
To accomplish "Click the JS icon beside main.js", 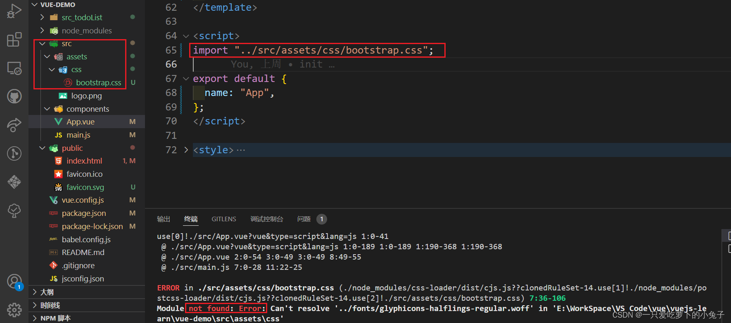I will tap(59, 135).
